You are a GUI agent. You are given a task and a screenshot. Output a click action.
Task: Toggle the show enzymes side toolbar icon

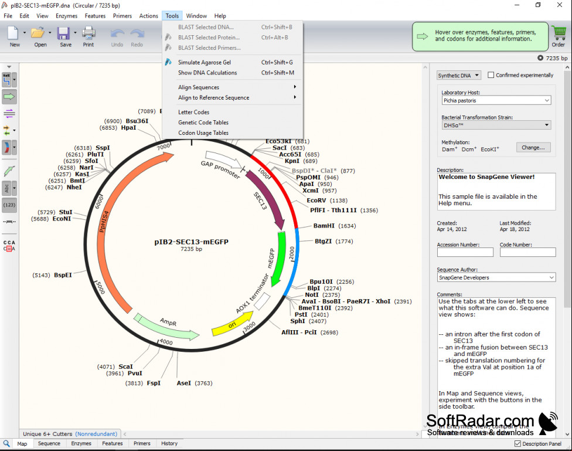coord(6,80)
